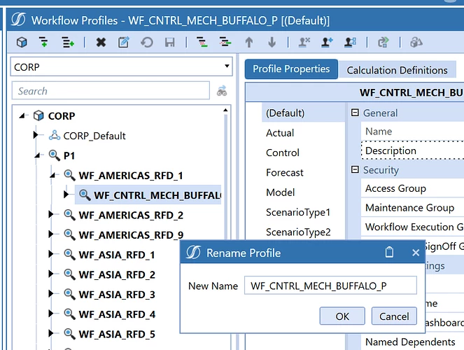Collapse the General property section
464x350 pixels.
point(355,113)
